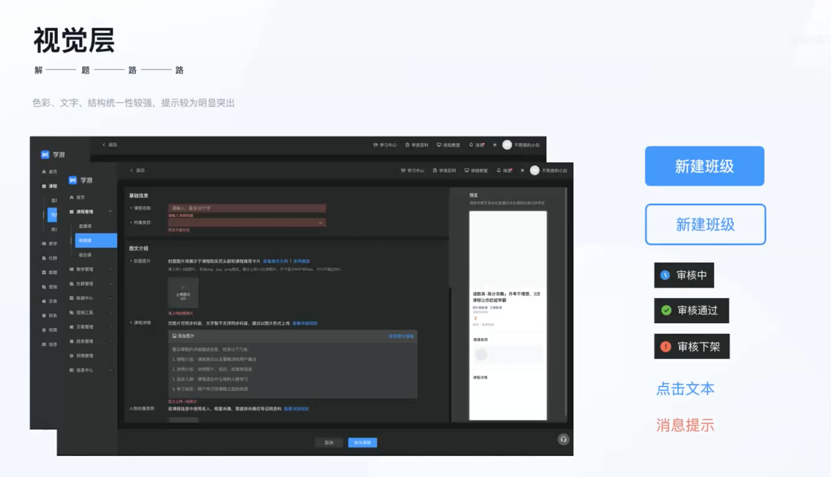
Task: Click the blue 存为草稿 button
Action: tap(362, 442)
